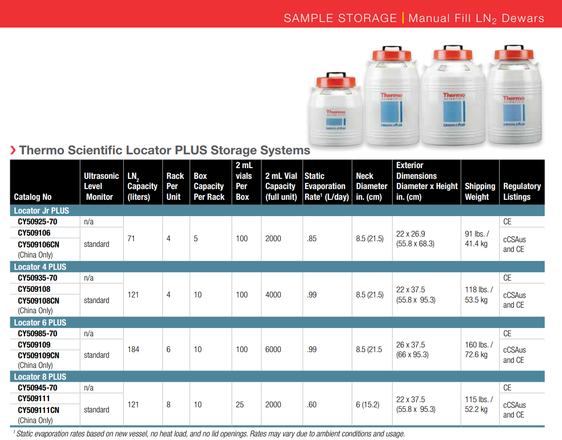
Task: Click the 'Box Capacity Per Rack' column header
Action: (209, 187)
